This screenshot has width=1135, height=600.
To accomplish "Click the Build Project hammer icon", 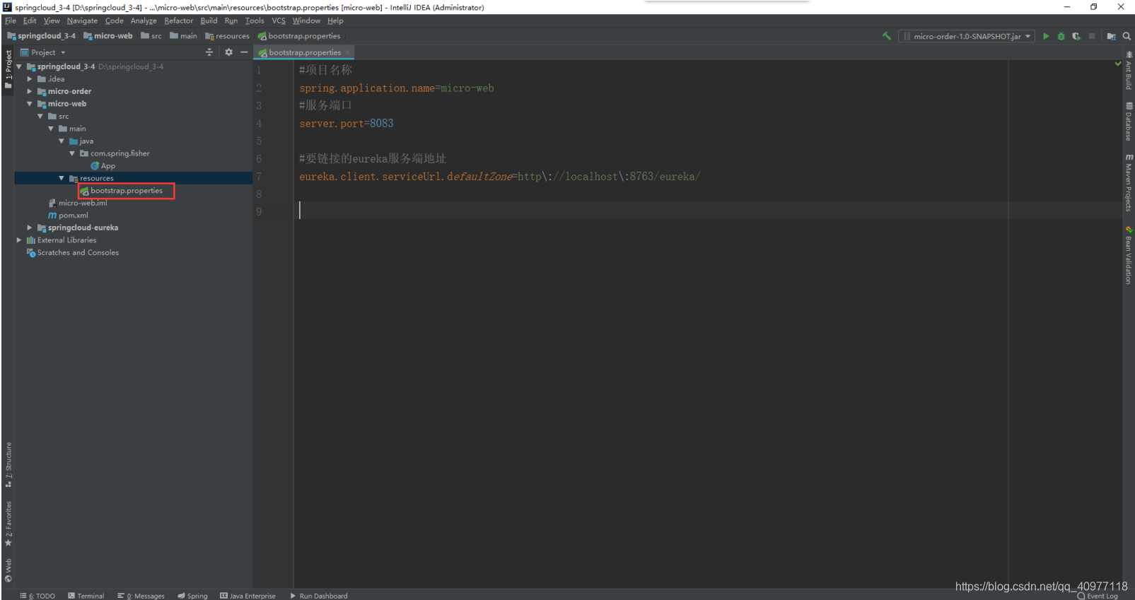I will [x=886, y=36].
